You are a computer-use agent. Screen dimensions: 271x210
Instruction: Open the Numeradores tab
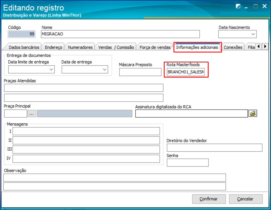coord(80,47)
